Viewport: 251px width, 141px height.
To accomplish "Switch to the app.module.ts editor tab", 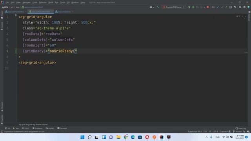I will coord(64,12).
